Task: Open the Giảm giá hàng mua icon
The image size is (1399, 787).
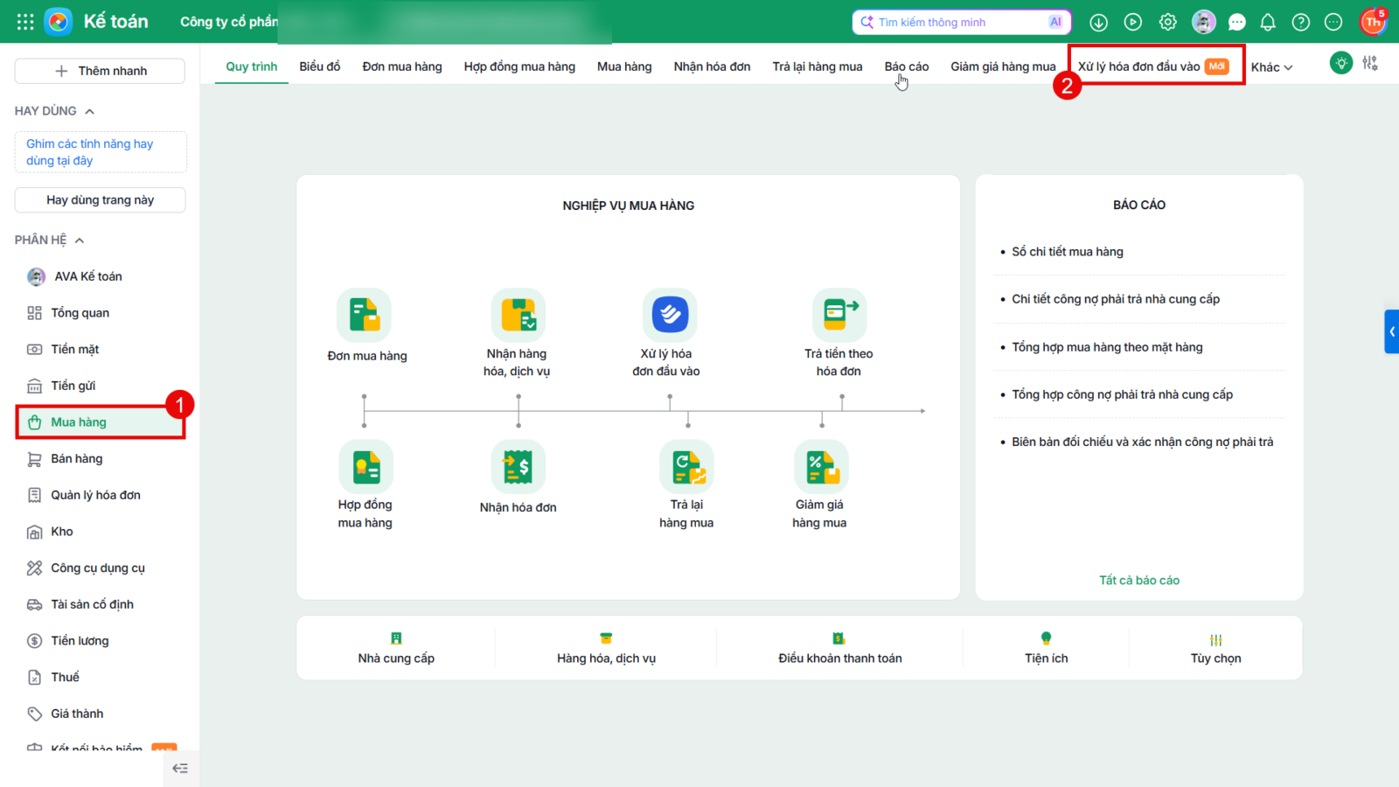Action: [x=821, y=467]
